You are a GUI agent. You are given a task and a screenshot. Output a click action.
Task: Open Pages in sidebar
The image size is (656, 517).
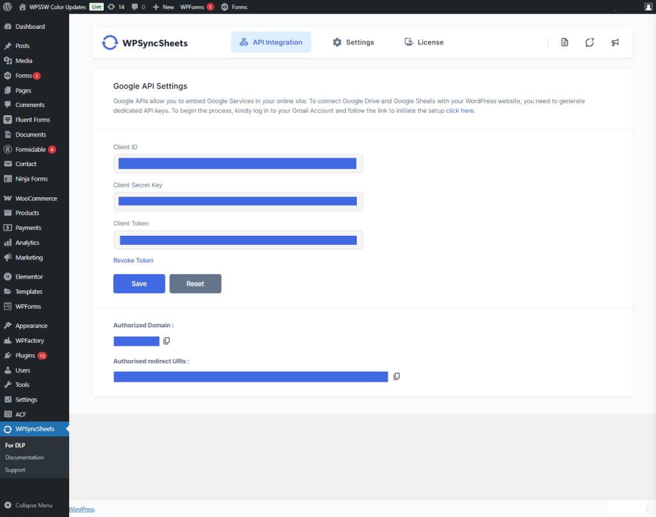35,90
